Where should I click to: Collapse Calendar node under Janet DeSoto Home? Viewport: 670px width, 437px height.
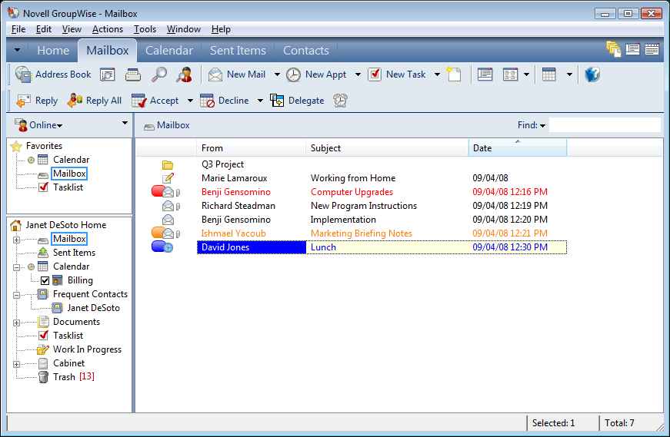(x=16, y=267)
